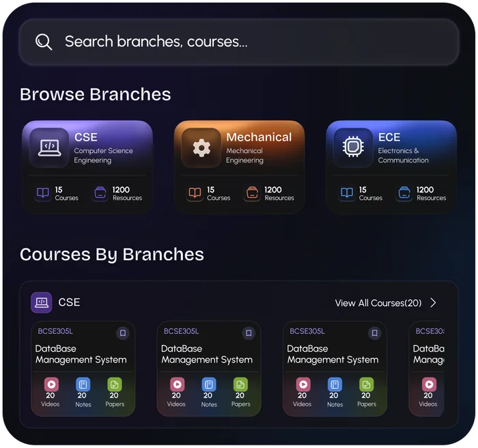This screenshot has width=478, height=448.
Task: Click 15 Courses on the Mechanical card
Action: click(x=219, y=193)
